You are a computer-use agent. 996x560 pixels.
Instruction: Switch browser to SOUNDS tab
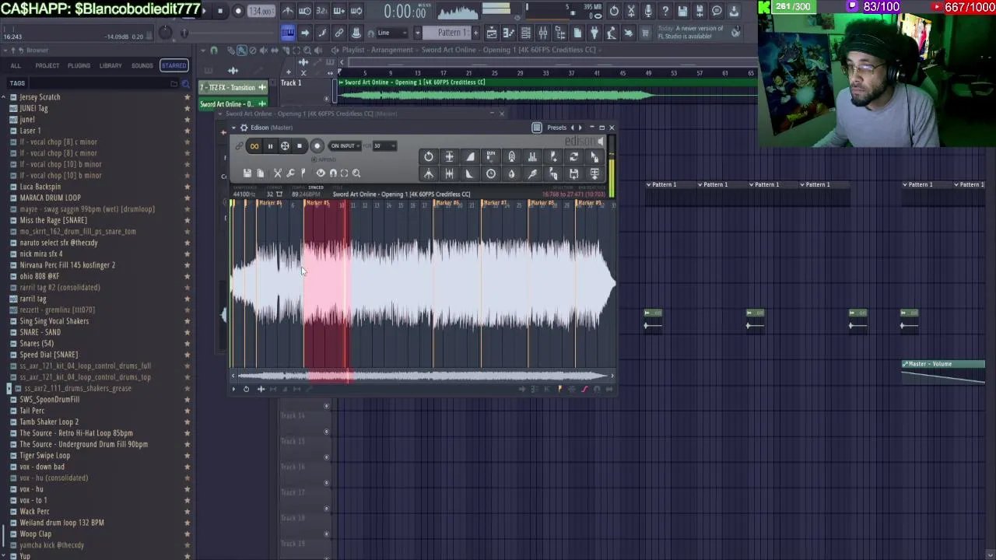142,66
